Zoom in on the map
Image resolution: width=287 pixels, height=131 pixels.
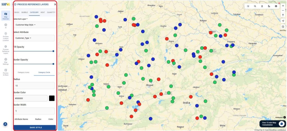point(283,6)
